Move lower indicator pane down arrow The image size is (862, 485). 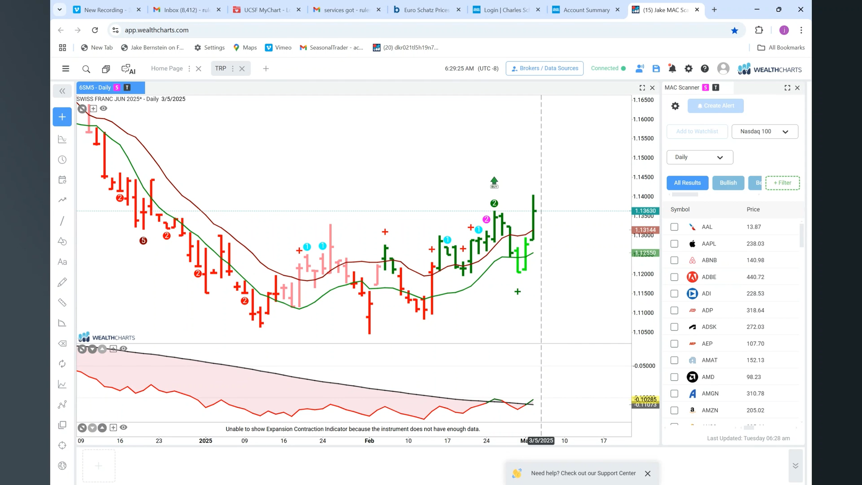coord(92,349)
